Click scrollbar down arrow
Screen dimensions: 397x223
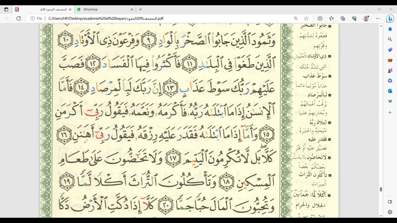(381, 216)
